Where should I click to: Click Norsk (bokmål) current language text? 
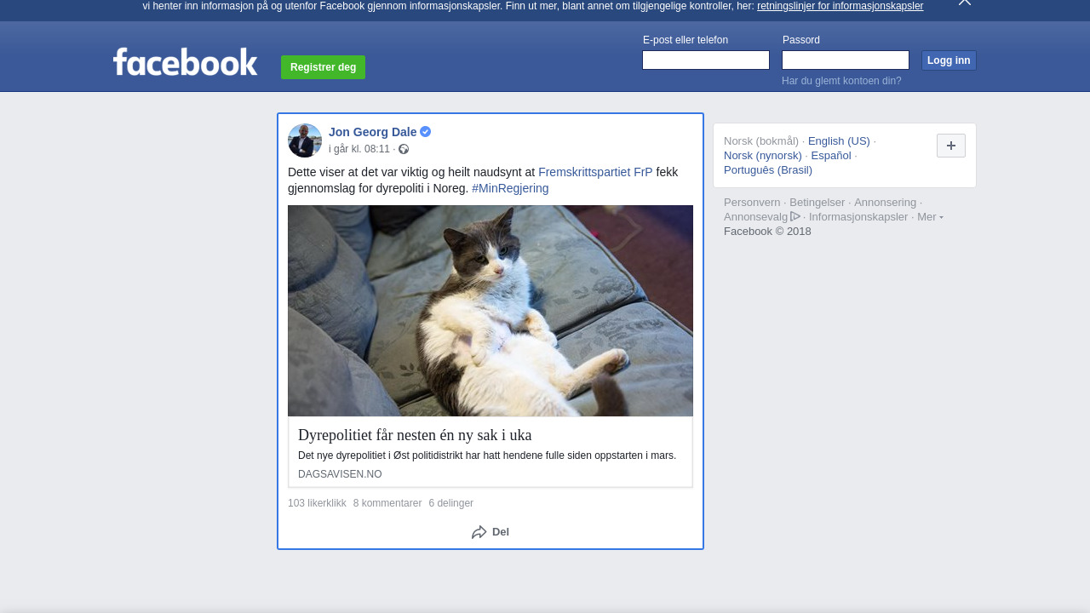point(761,140)
